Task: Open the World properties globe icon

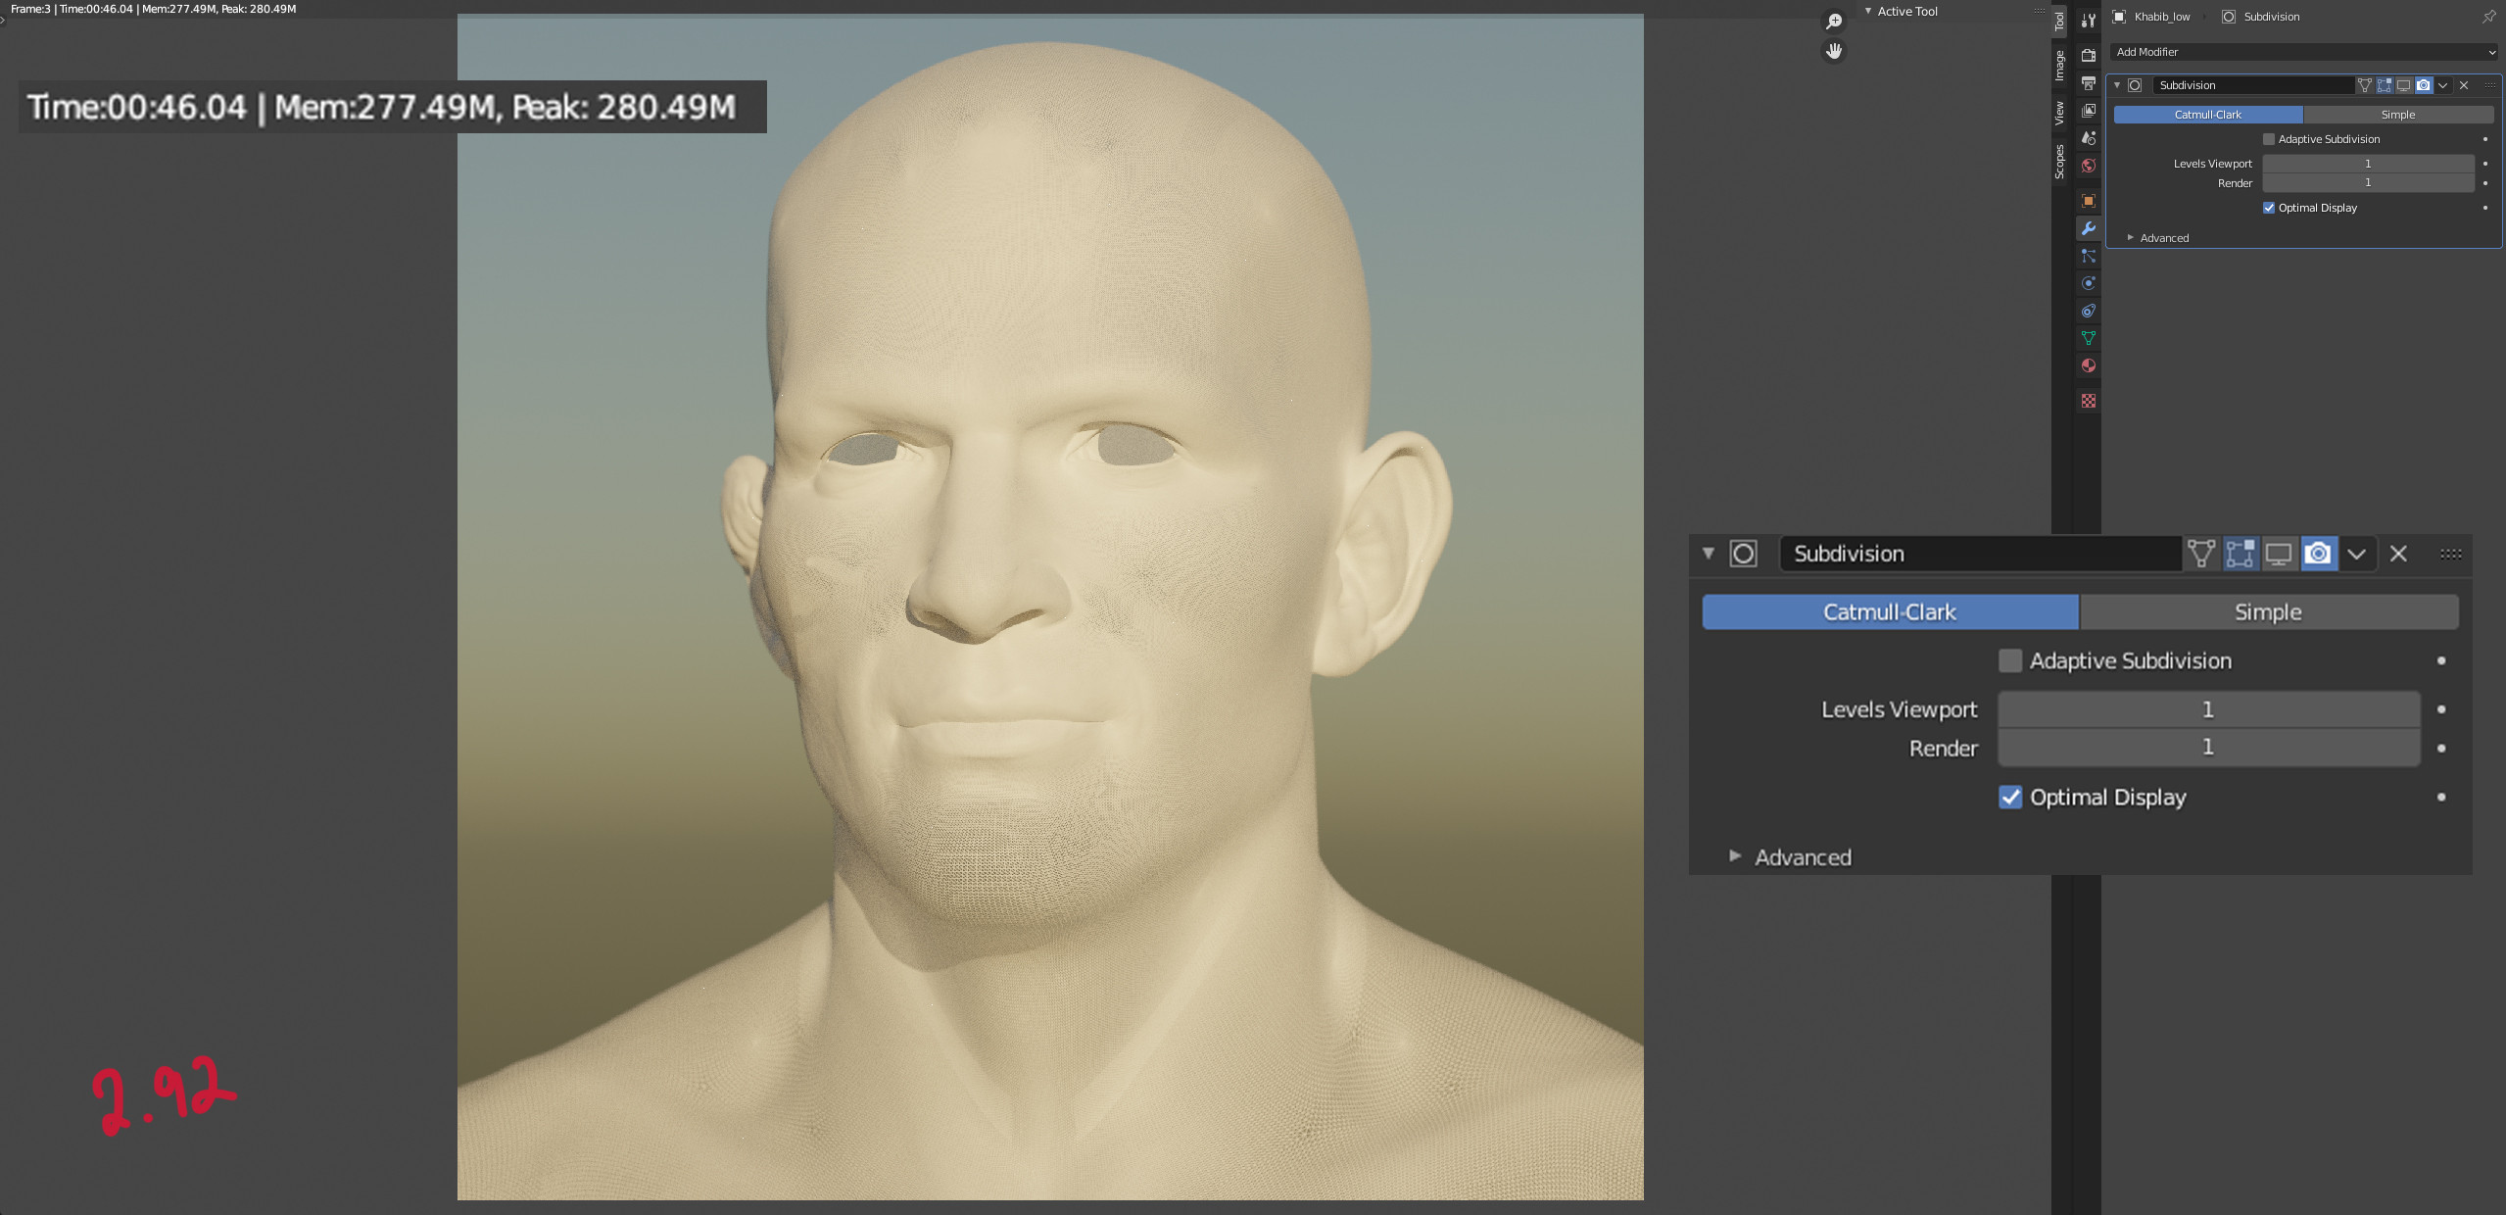Action: click(x=2088, y=166)
